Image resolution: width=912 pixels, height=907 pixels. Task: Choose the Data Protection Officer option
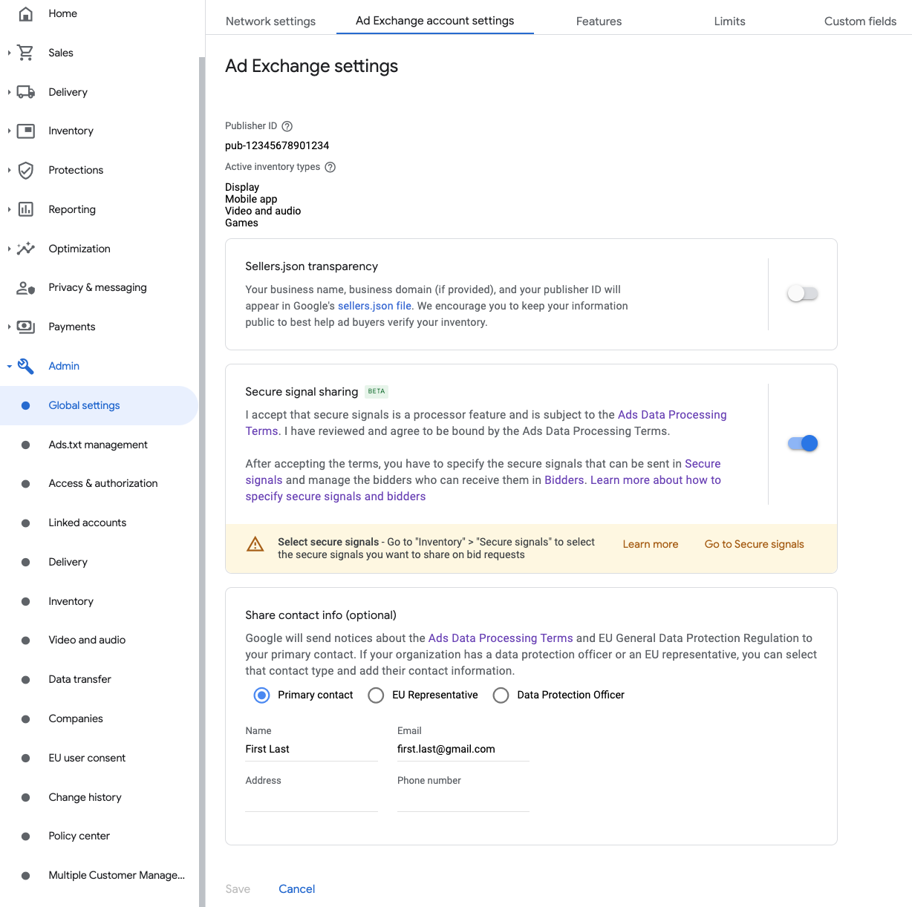(x=501, y=695)
